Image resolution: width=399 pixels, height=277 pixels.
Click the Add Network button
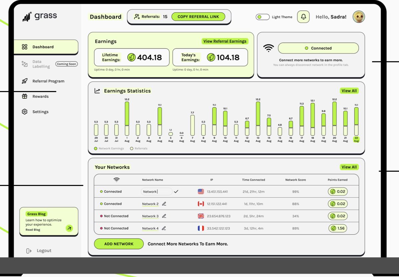coord(119,244)
